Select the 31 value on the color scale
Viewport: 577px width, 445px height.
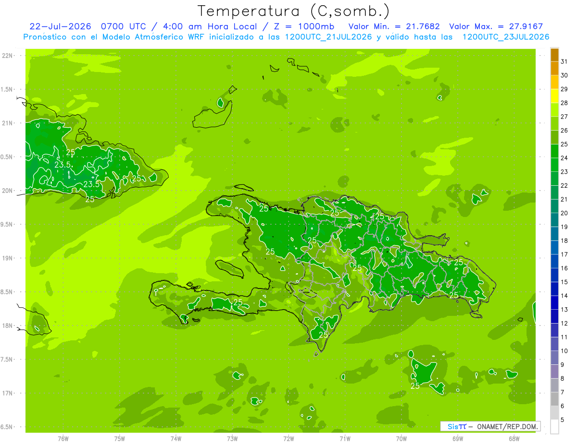tap(564, 61)
